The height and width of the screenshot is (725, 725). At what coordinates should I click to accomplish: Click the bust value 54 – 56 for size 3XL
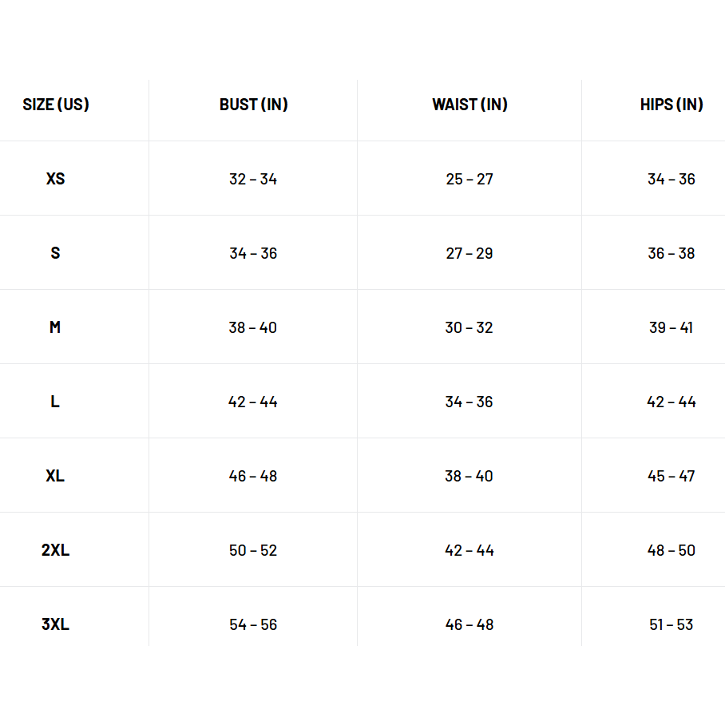pyautogui.click(x=253, y=624)
